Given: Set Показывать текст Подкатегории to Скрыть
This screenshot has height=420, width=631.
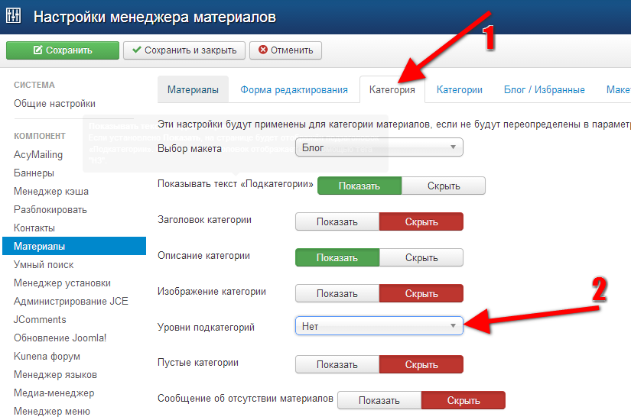Looking at the screenshot, I should click(443, 186).
